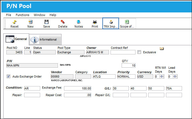Click the Priority field NORMAL
192x119 pixels.
[126, 76]
